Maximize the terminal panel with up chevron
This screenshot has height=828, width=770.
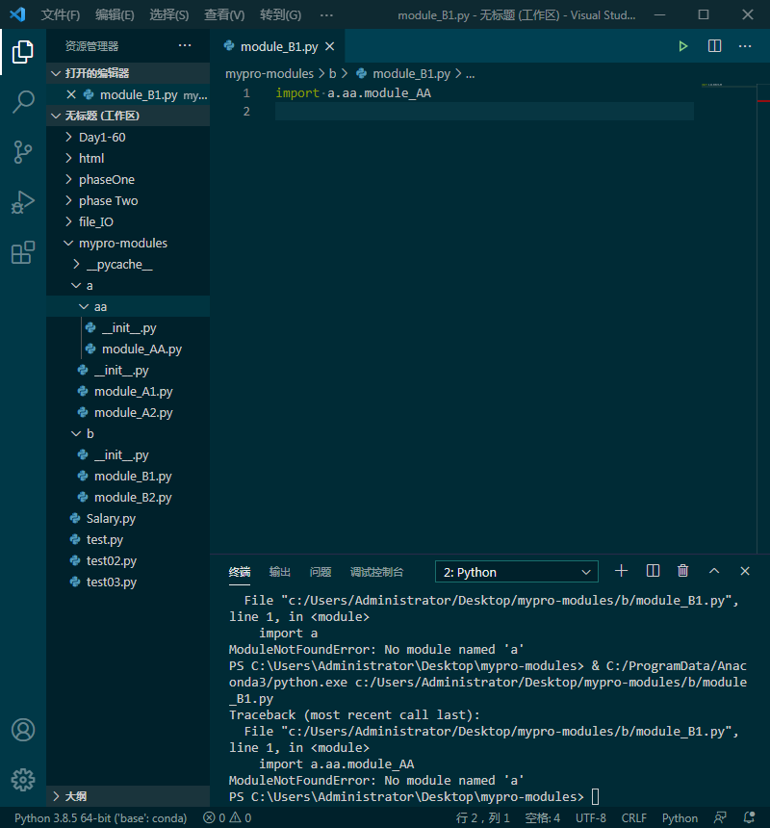pos(714,571)
